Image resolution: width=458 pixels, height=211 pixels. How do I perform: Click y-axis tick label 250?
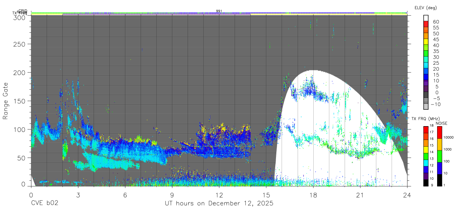[x=20, y=44]
